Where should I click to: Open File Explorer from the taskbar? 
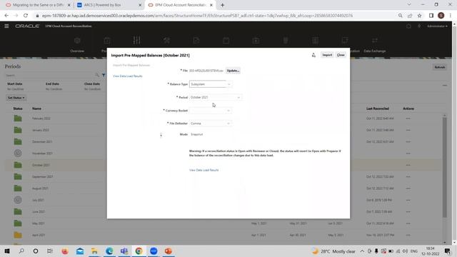pos(94,251)
